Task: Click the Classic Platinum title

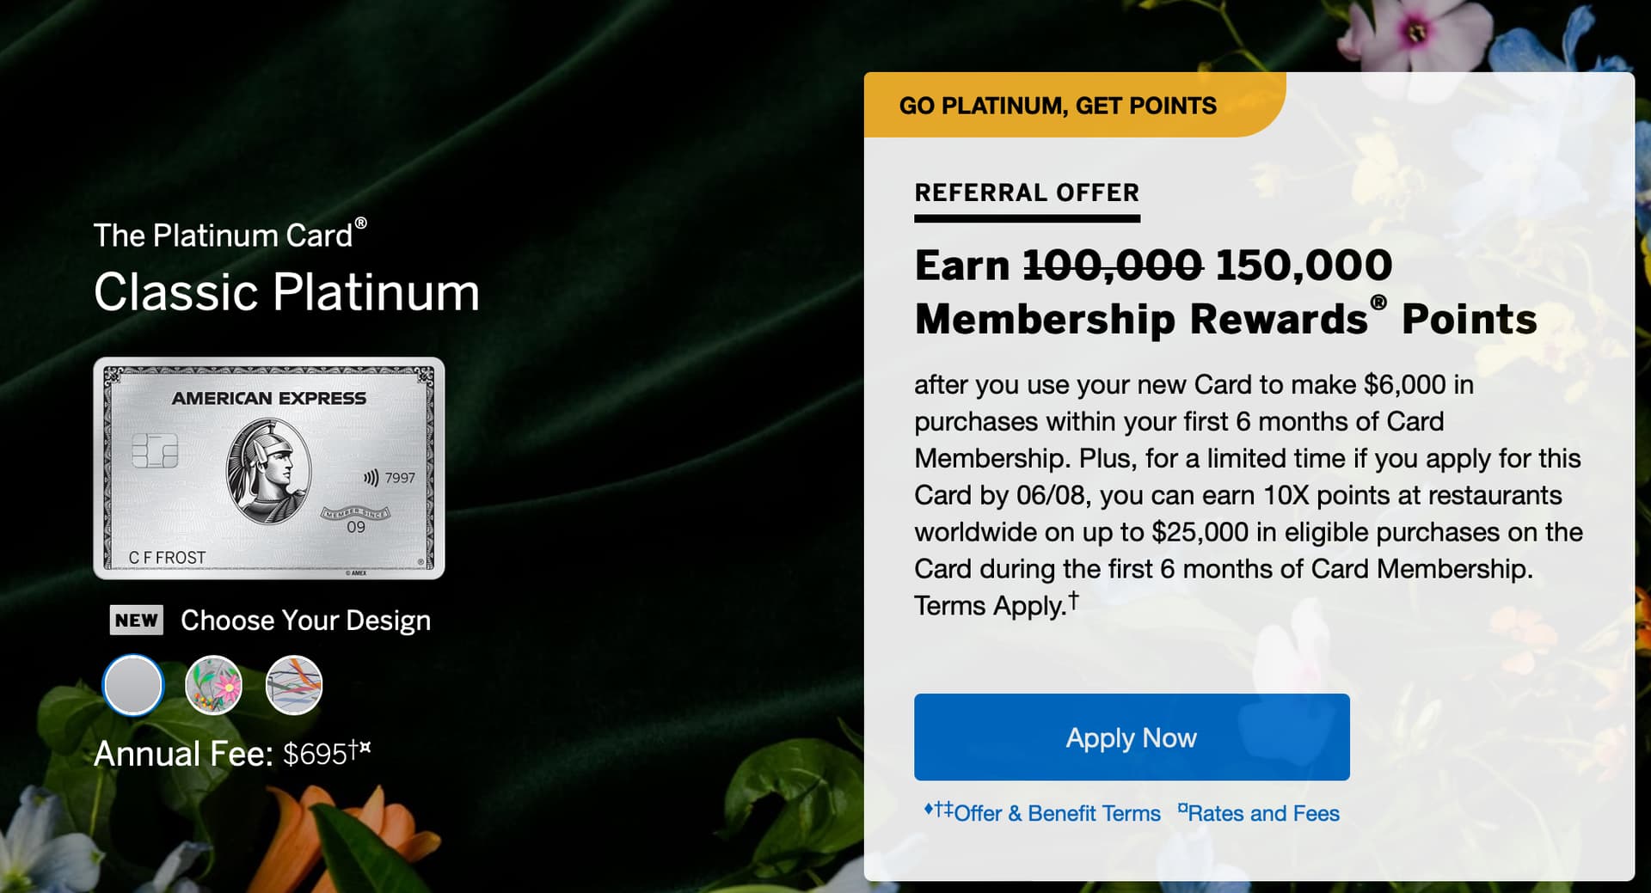Action: (x=286, y=292)
